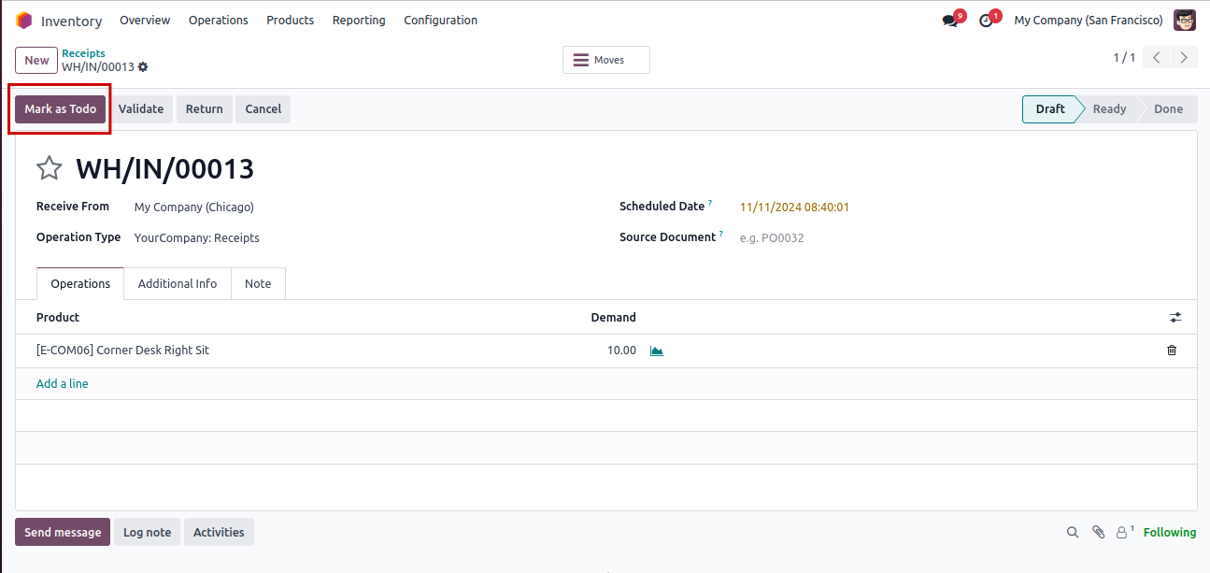Open the followers person icon
Viewport: 1210px width, 573px height.
coord(1122,532)
